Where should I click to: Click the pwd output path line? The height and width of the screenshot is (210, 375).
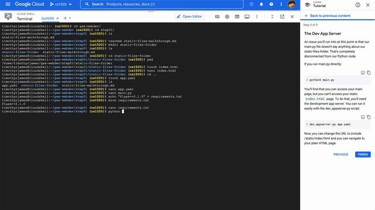pyautogui.click(x=57, y=63)
